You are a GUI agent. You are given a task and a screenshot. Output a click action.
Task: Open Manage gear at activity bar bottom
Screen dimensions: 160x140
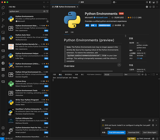(3, 134)
